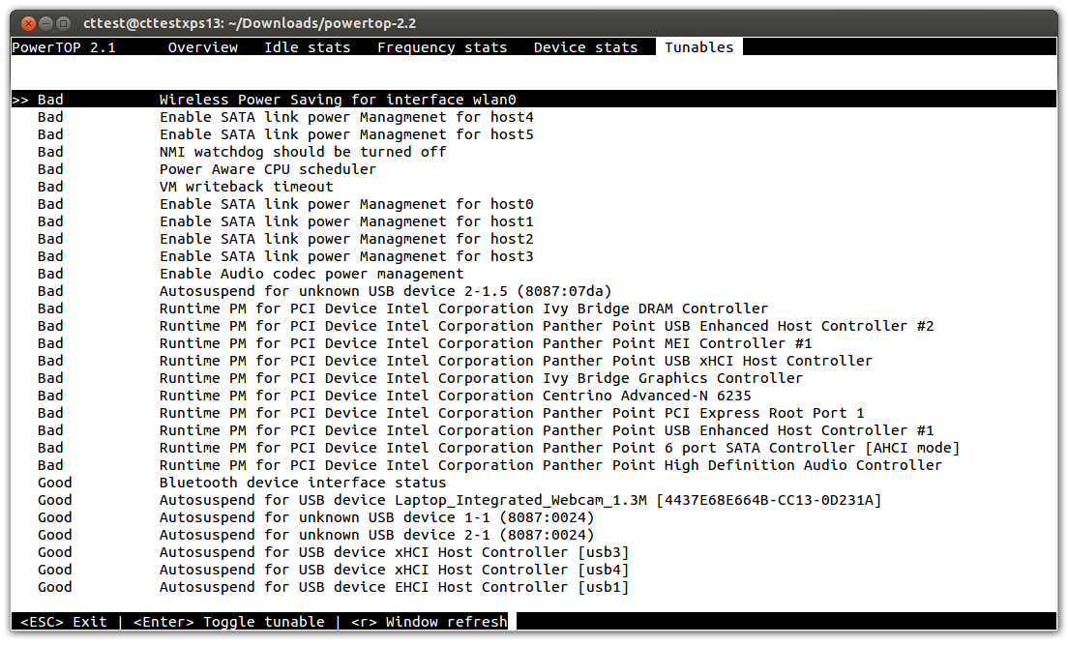This screenshot has width=1068, height=646.
Task: Select Autosuspend for unknown USB device 1-1
Action: pos(534,517)
